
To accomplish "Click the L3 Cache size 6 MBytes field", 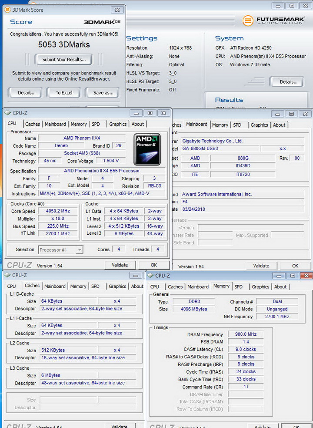I will click(x=68, y=376).
